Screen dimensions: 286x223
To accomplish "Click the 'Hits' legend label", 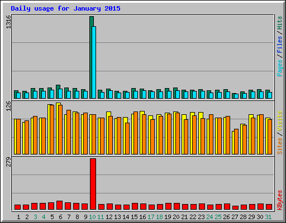I will coord(279,23).
